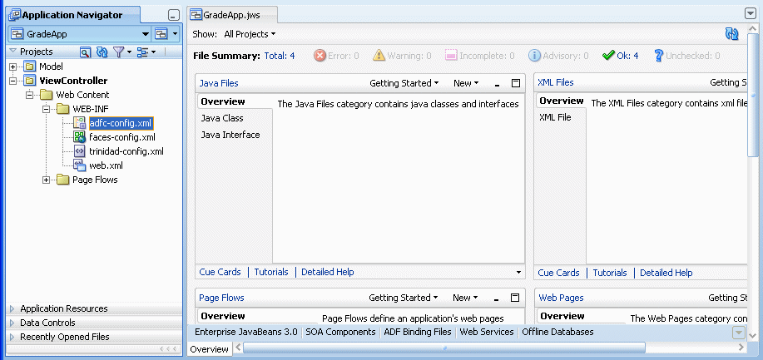The width and height of the screenshot is (763, 360).
Task: Click the red Error status icon
Action: (x=320, y=56)
